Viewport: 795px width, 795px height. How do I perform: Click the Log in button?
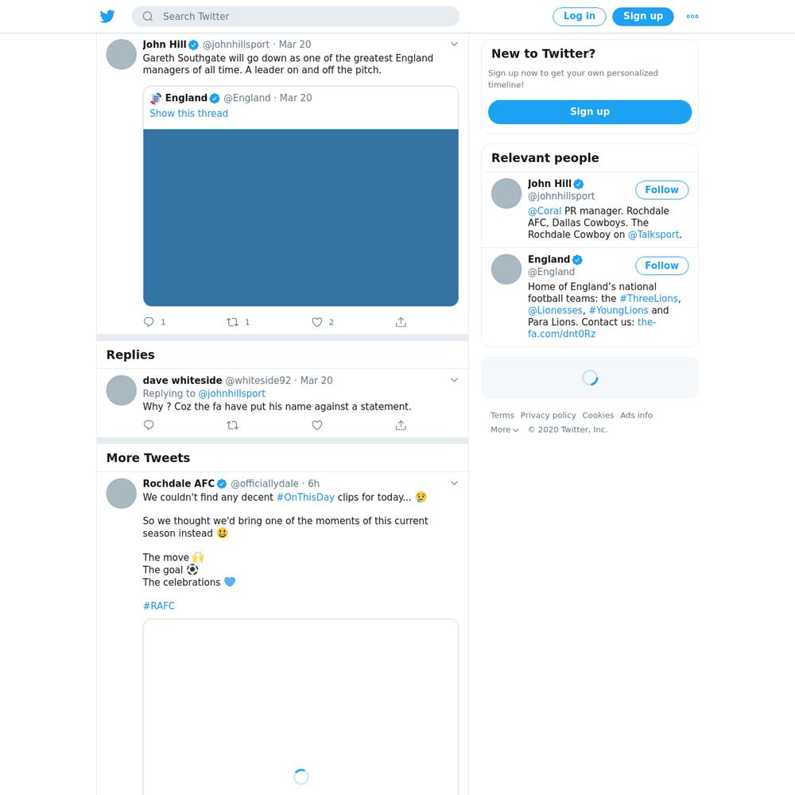point(579,16)
